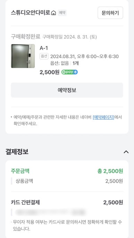Tap the 구매확정완료 status text
The width and height of the screenshot is (134, 238).
pos(26,36)
